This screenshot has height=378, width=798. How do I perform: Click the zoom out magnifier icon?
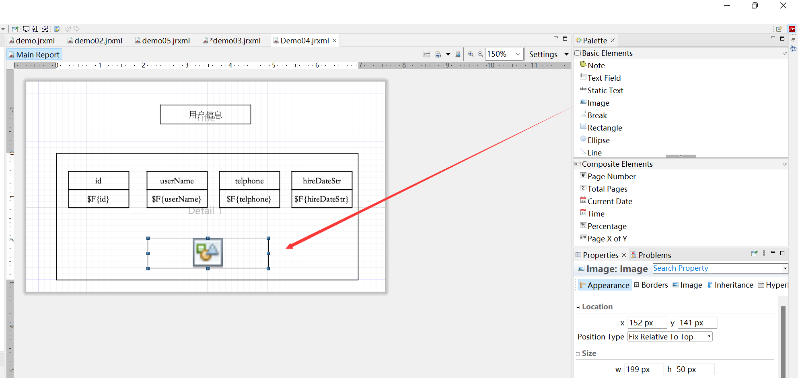[480, 54]
